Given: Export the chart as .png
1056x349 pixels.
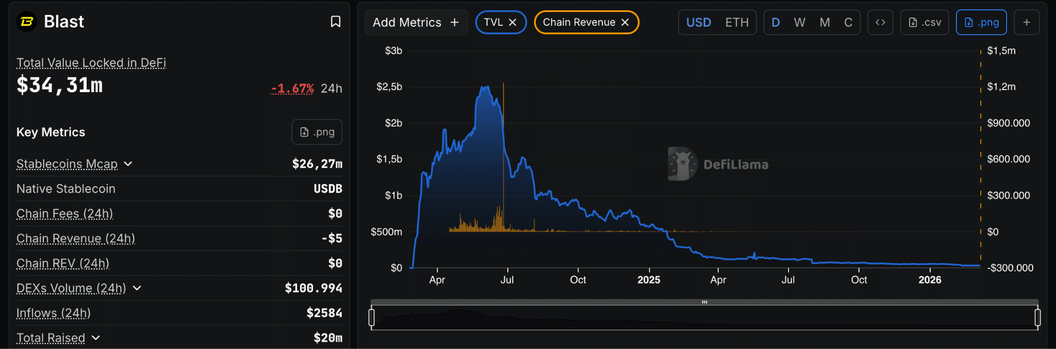Looking at the screenshot, I should [981, 22].
